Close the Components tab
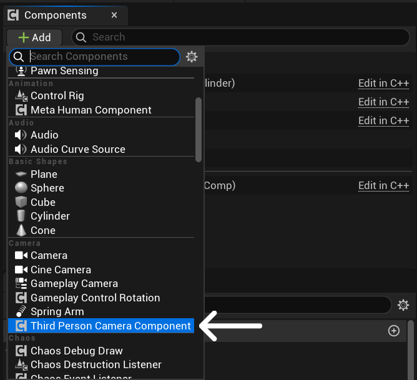The height and width of the screenshot is (380, 417). tap(114, 15)
